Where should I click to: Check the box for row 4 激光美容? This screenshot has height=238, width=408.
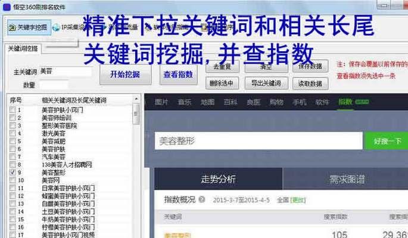[13, 133]
